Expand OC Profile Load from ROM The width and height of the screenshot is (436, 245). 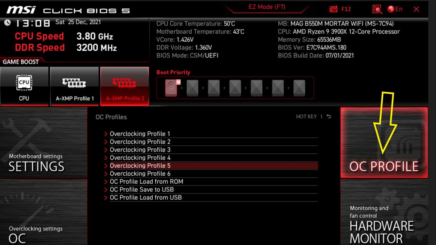click(x=146, y=182)
